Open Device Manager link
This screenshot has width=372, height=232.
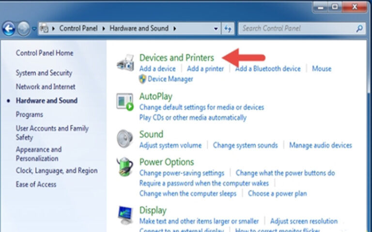pos(170,79)
